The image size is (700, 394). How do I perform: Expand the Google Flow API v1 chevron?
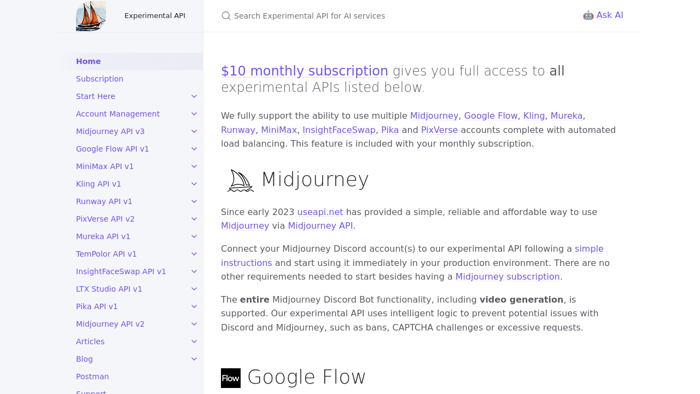point(194,149)
